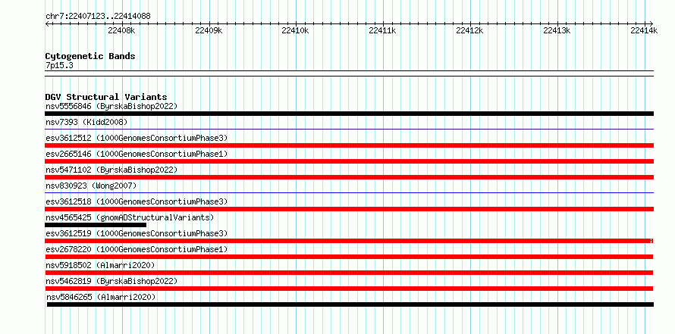Click the red bar for nsv5918502
Image resolution: width=675 pixels, height=334 pixels.
click(349, 273)
